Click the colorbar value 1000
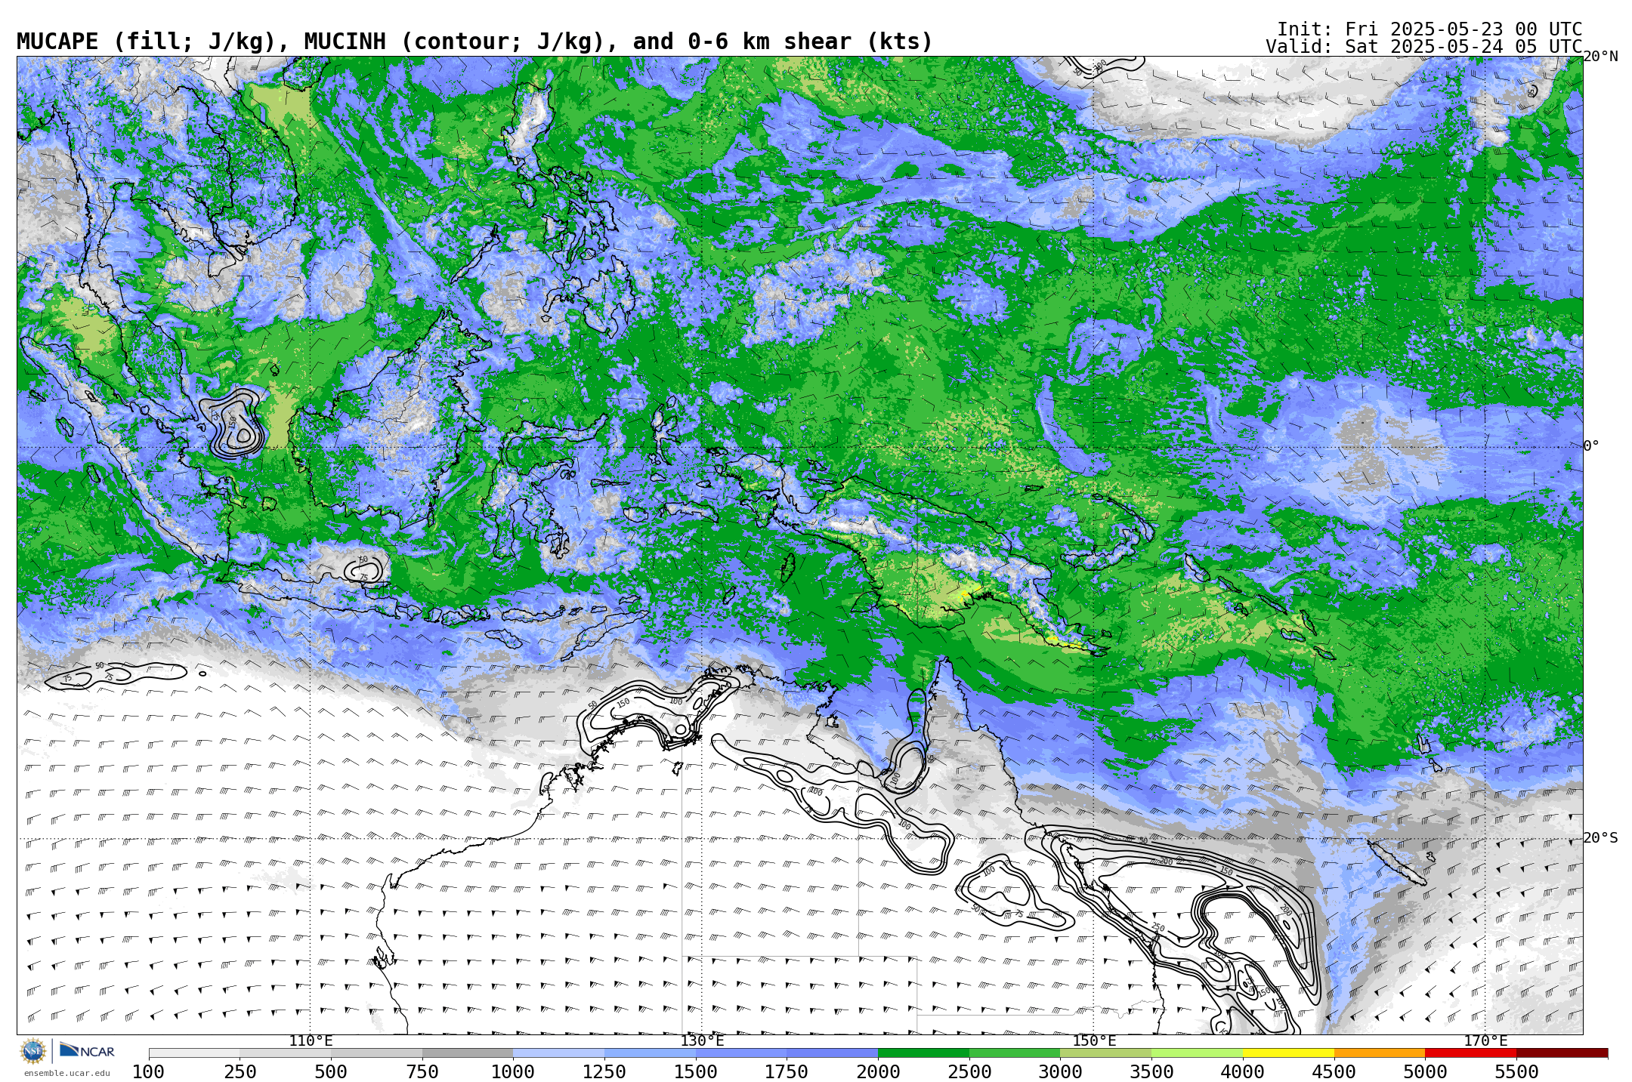 coord(513,1072)
